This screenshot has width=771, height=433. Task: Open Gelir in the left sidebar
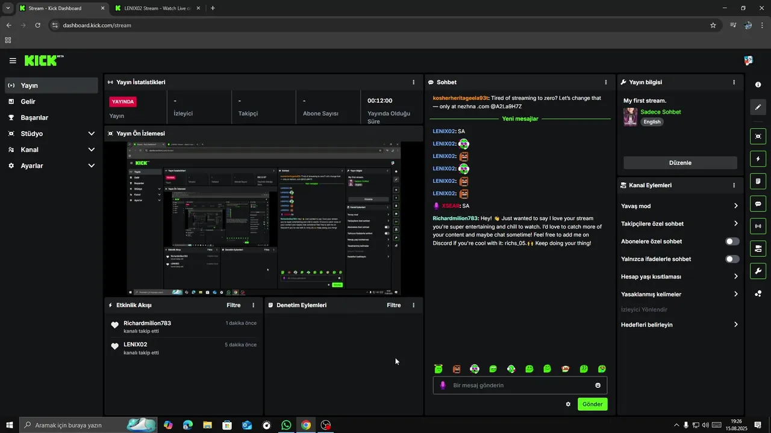point(51,102)
